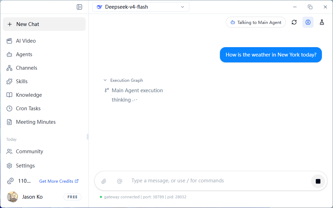This screenshot has width=333, height=208.
Task: Click the credits coin icon
Action: (10, 181)
